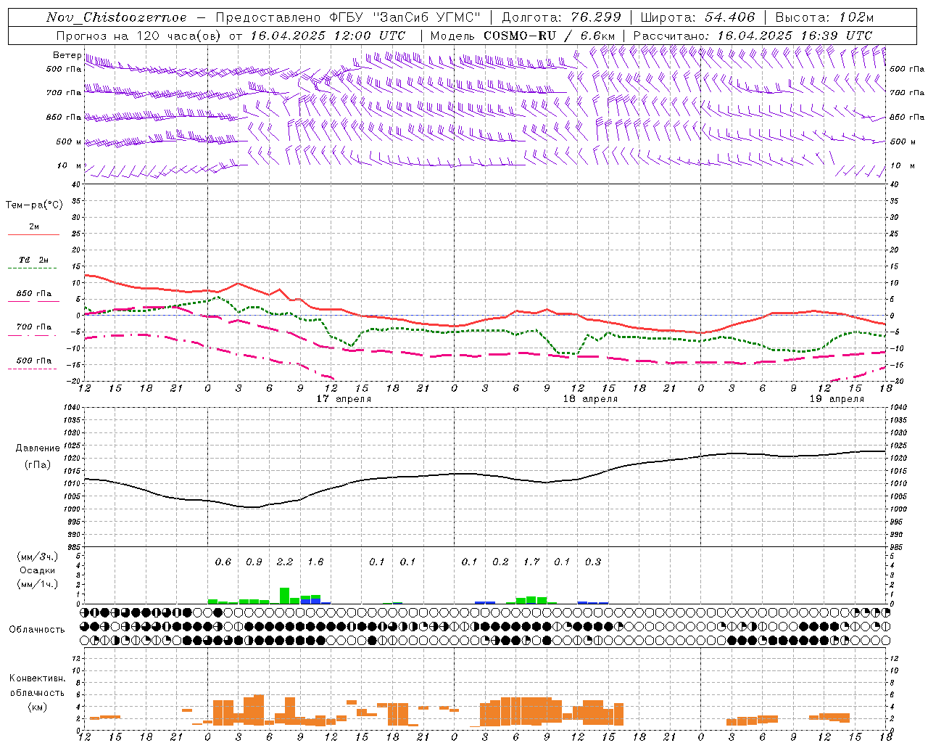The width and height of the screenshot is (928, 743).
Task: Click the Td 2м dew point legend
Action: click(x=33, y=260)
